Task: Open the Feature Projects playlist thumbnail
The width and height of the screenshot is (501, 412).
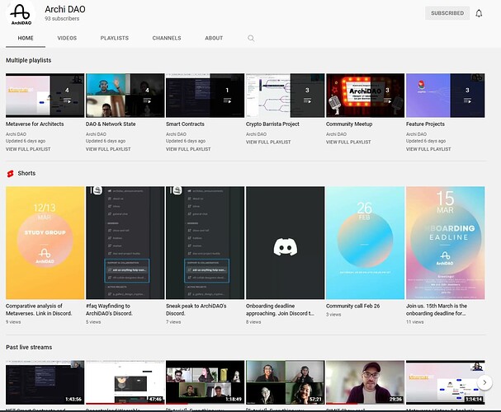Action: 446,96
